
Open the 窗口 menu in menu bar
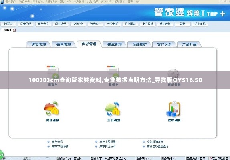139,2
